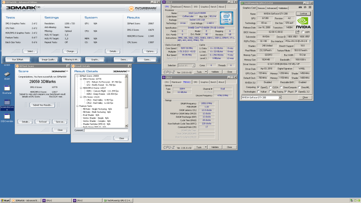Click the Intel Core i5 logo in CPU-Z

pyautogui.click(x=227, y=18)
